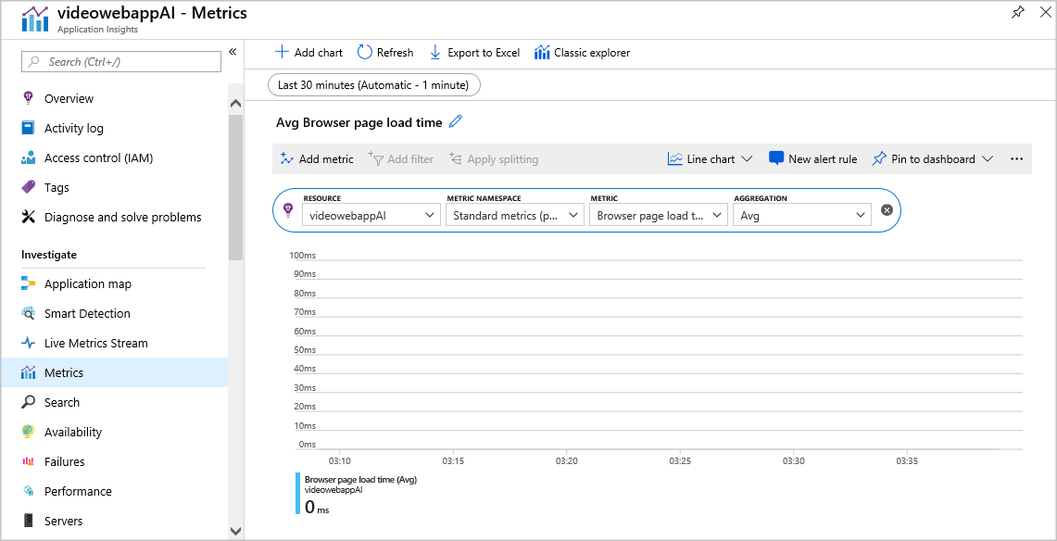Remove the metric with the X icon
Image resolution: width=1057 pixels, height=541 pixels.
(x=887, y=210)
